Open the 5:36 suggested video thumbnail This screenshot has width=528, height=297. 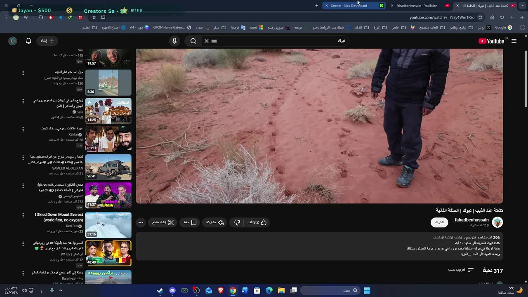pyautogui.click(x=108, y=82)
